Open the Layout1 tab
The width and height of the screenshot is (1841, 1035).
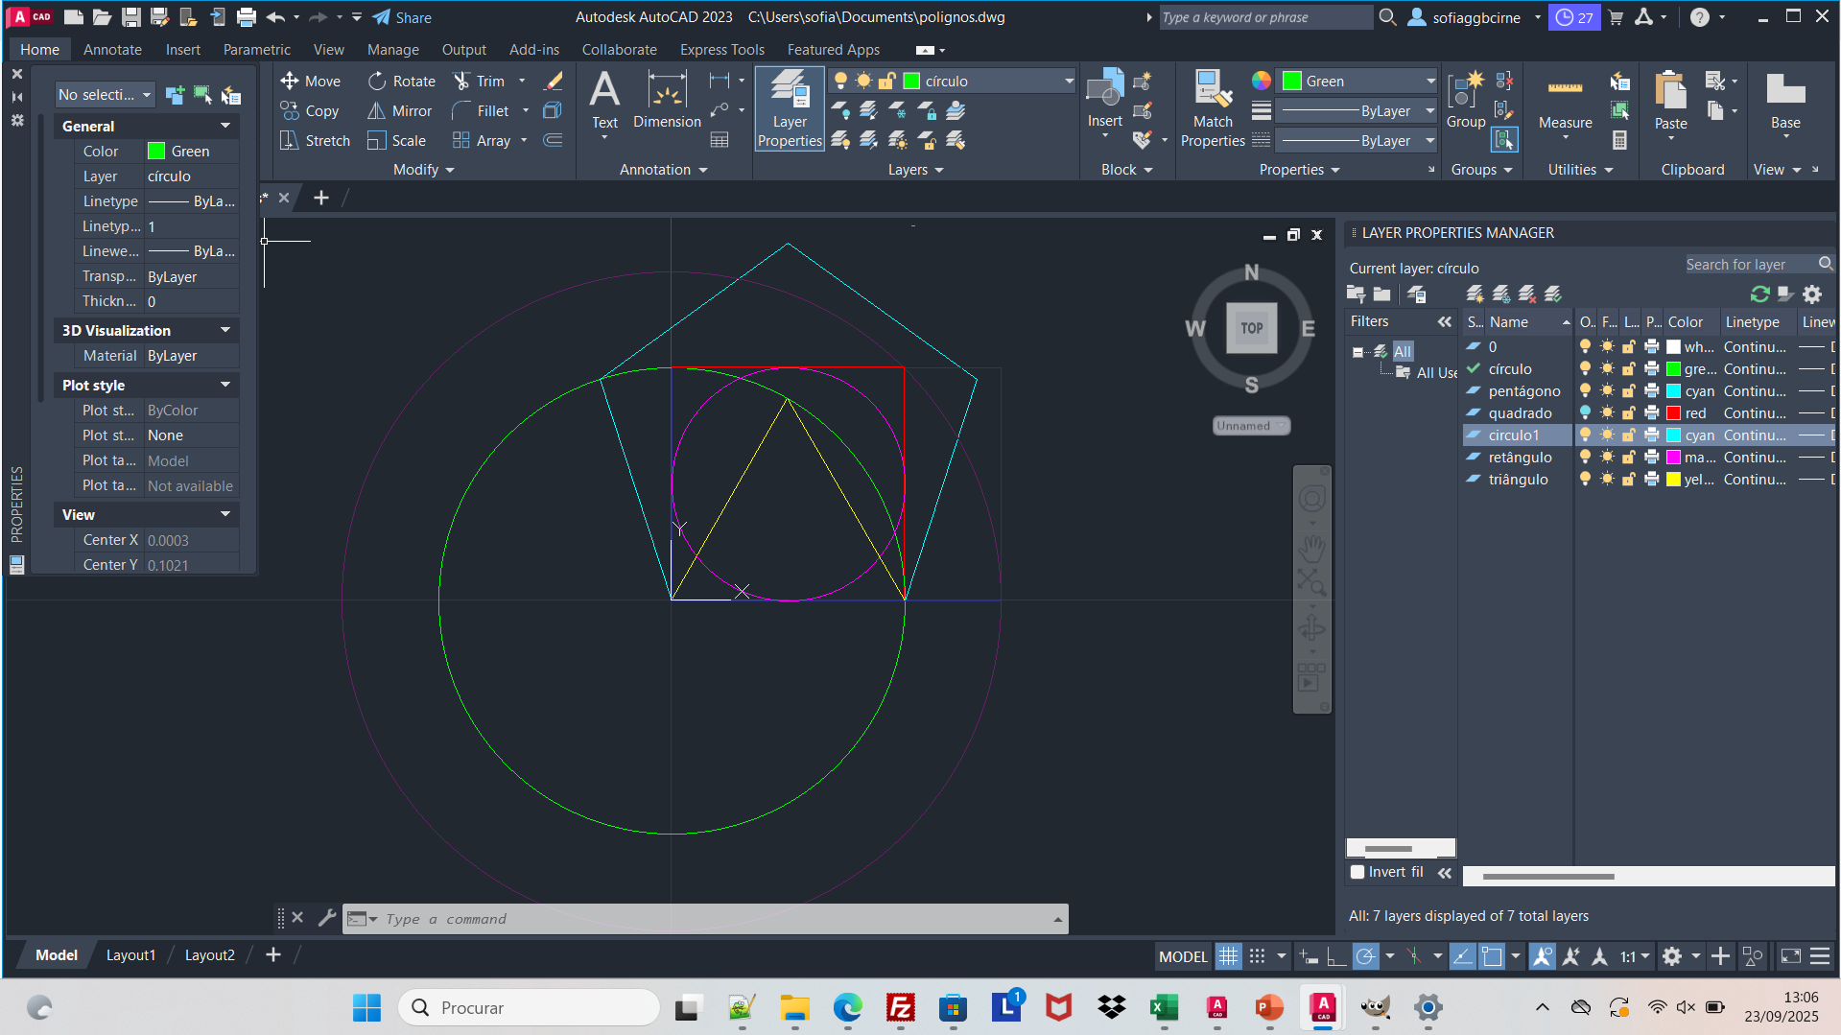(130, 955)
